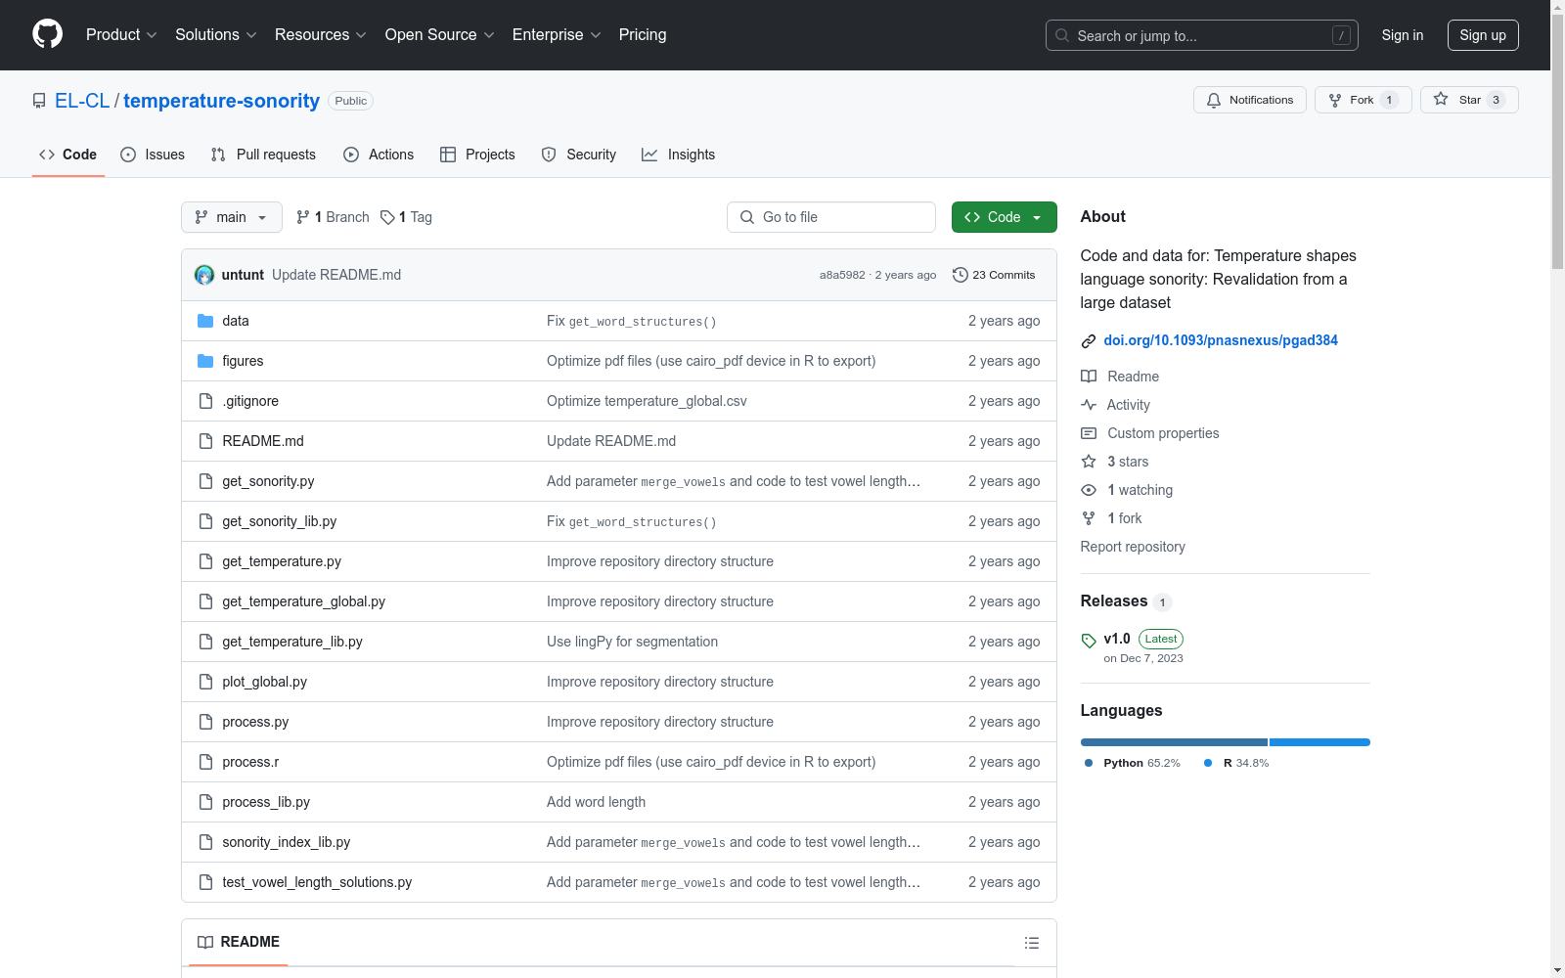Click the file icon for .gitignore
Viewport: 1565px width, 978px height.
pos(205,401)
